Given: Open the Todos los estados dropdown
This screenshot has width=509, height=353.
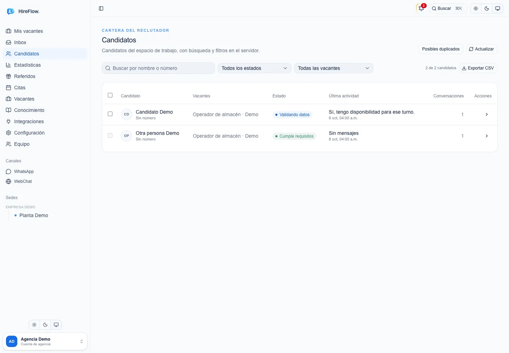Looking at the screenshot, I should 255,68.
